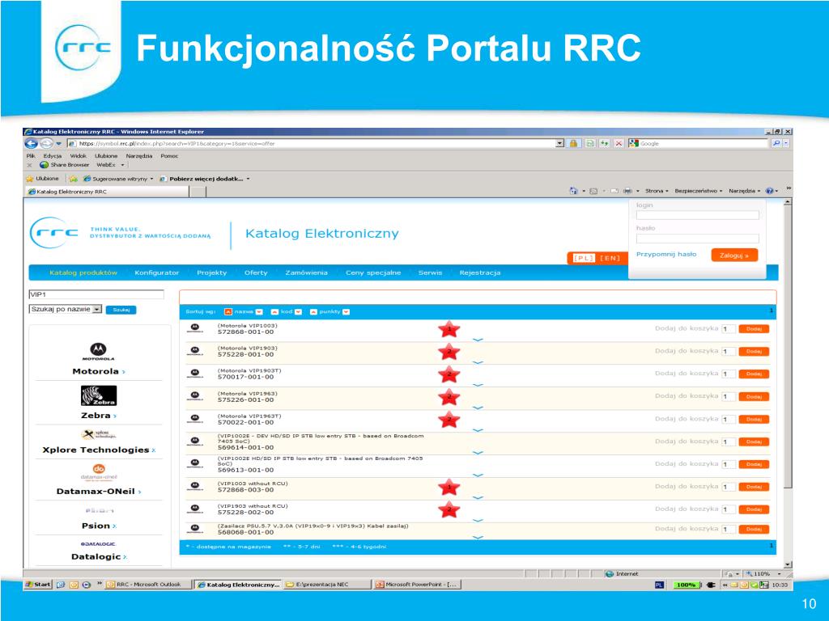
Task: Open the Rejestracja tab
Action: [479, 272]
